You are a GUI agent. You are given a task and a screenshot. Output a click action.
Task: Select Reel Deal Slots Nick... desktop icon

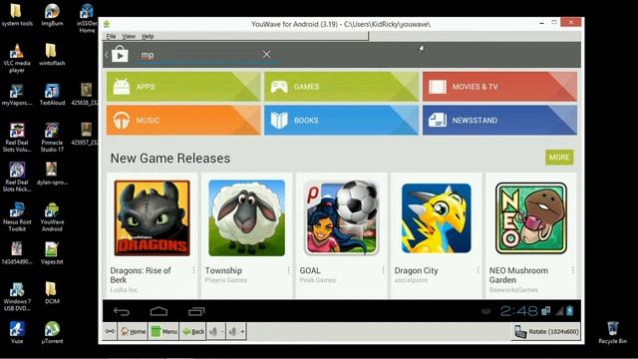17,178
